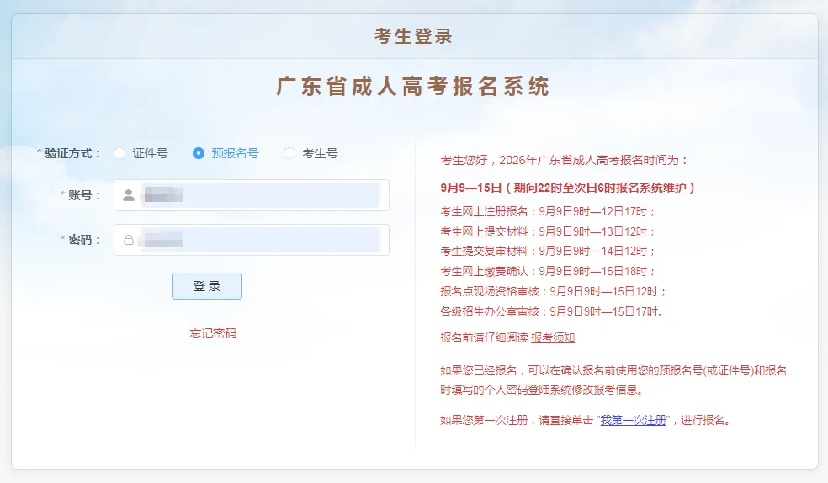Click the 账号 account input field
This screenshot has width=828, height=483.
click(252, 195)
